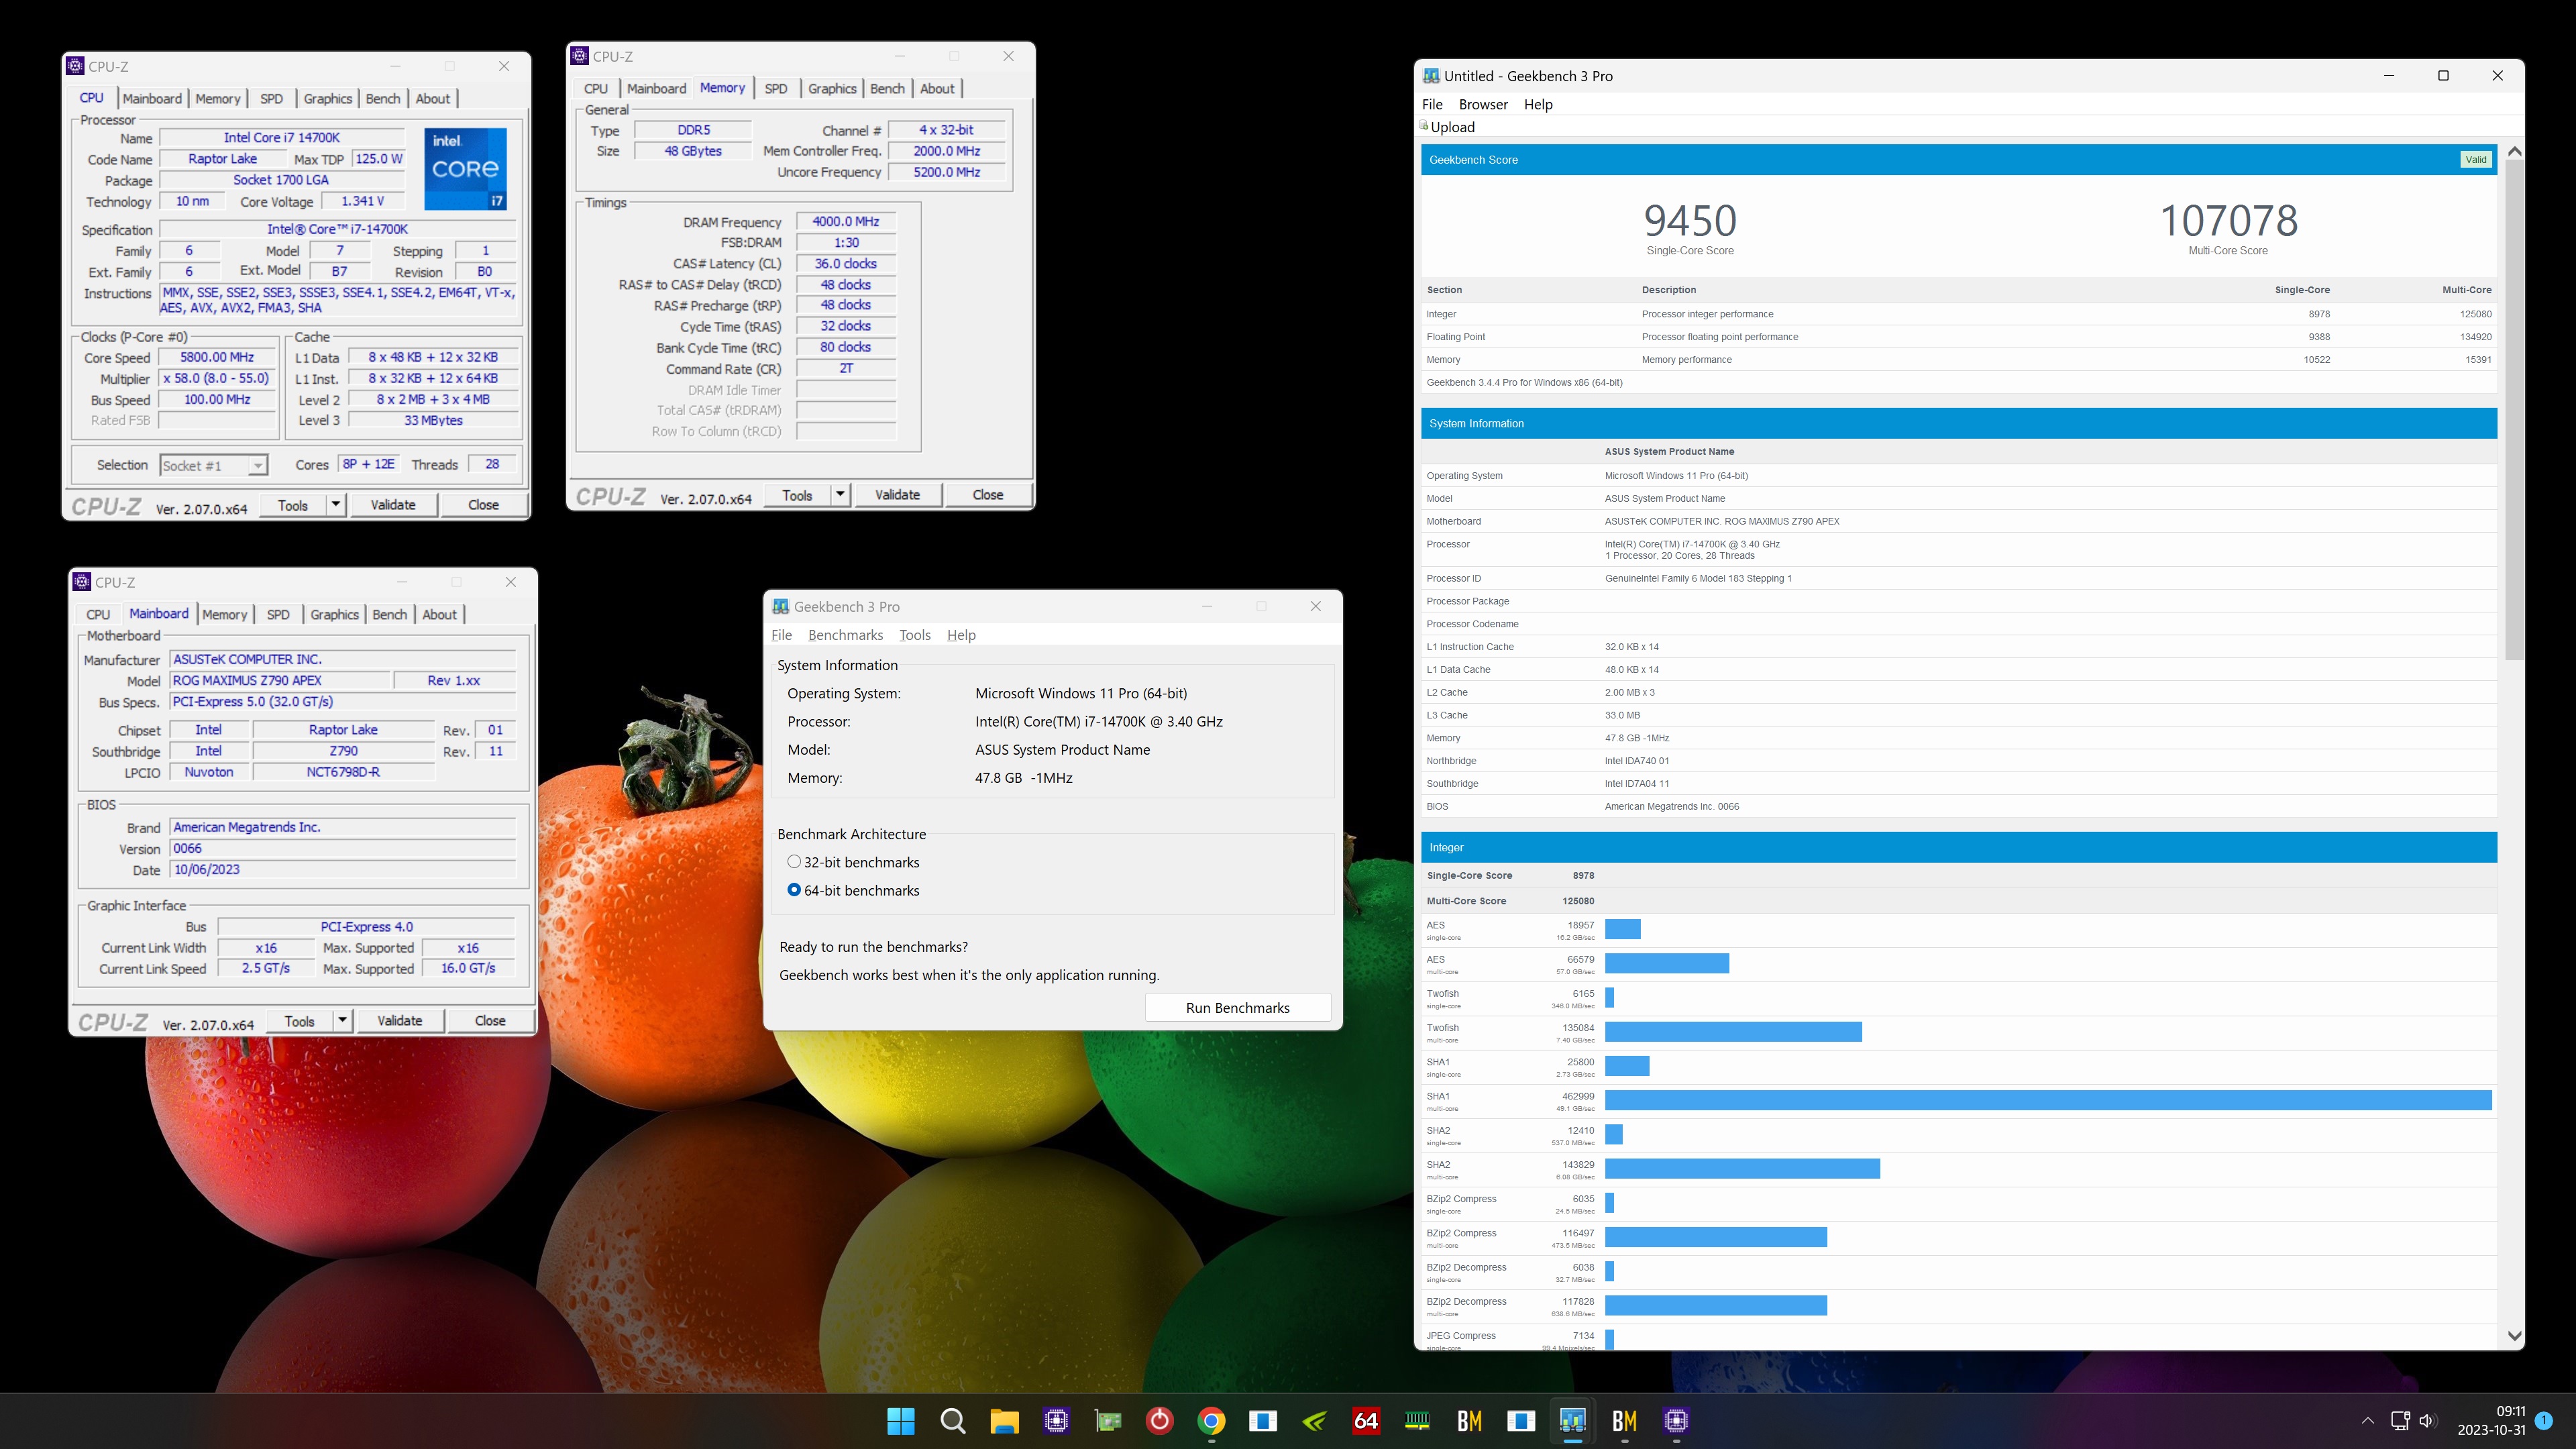
Task: Select the 32-bit benchmarks radio button
Action: (x=794, y=862)
